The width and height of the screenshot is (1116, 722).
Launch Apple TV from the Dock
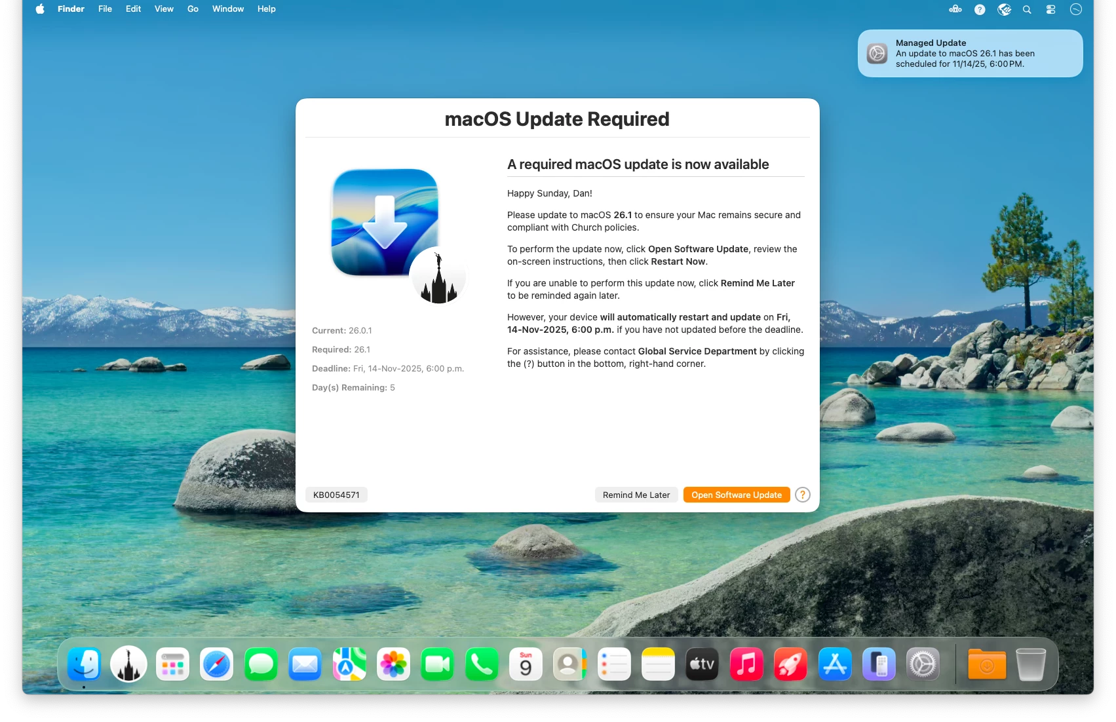pyautogui.click(x=702, y=664)
